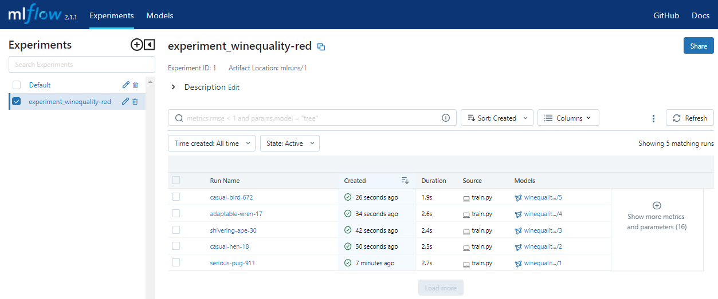Click the Models column header
The width and height of the screenshot is (718, 299).
point(525,181)
